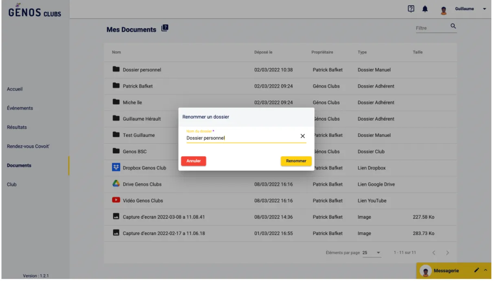Click the search magnifier icon

coord(453,27)
